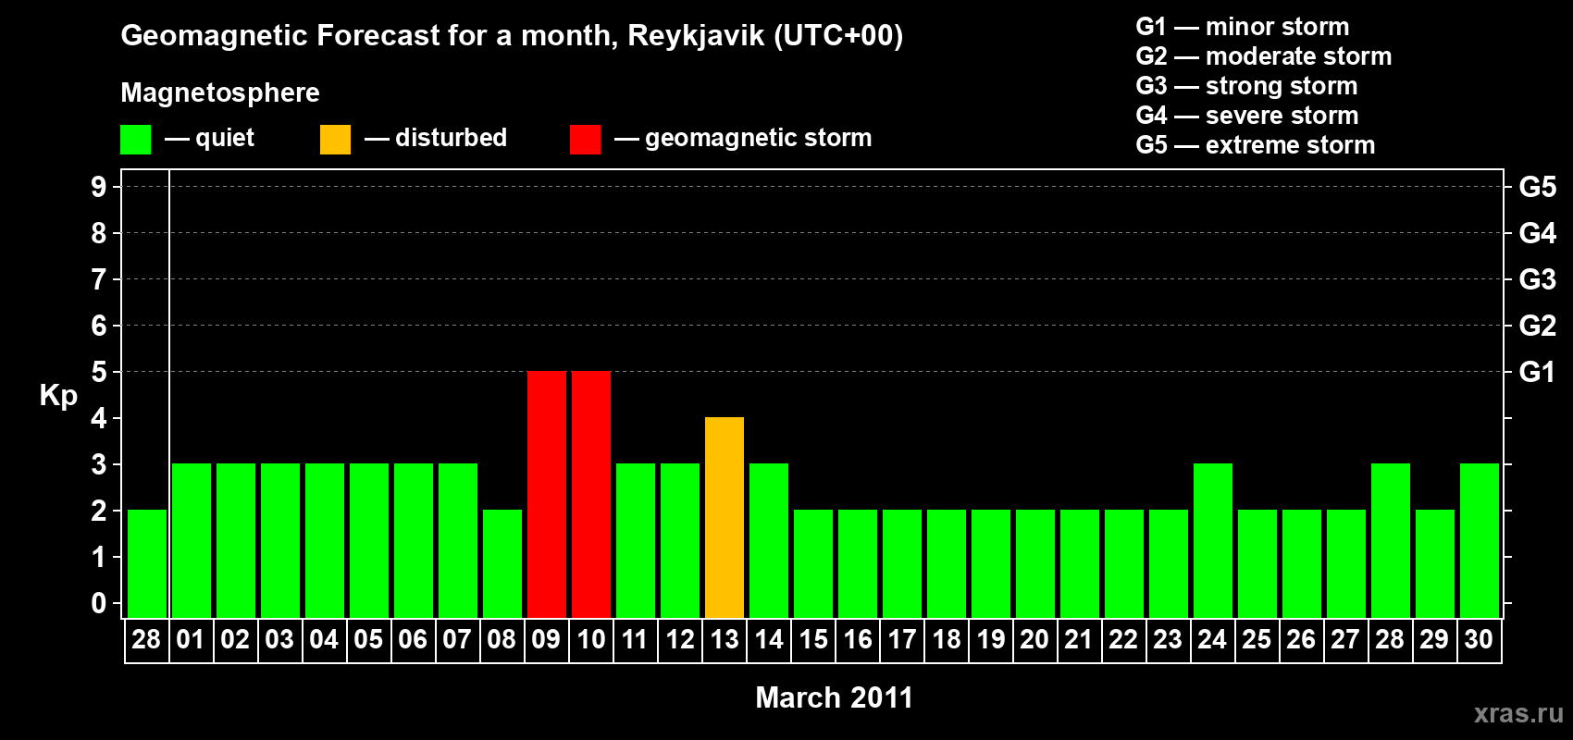The width and height of the screenshot is (1573, 740).
Task: Click the G4 label on right axis
Action: tap(1537, 233)
